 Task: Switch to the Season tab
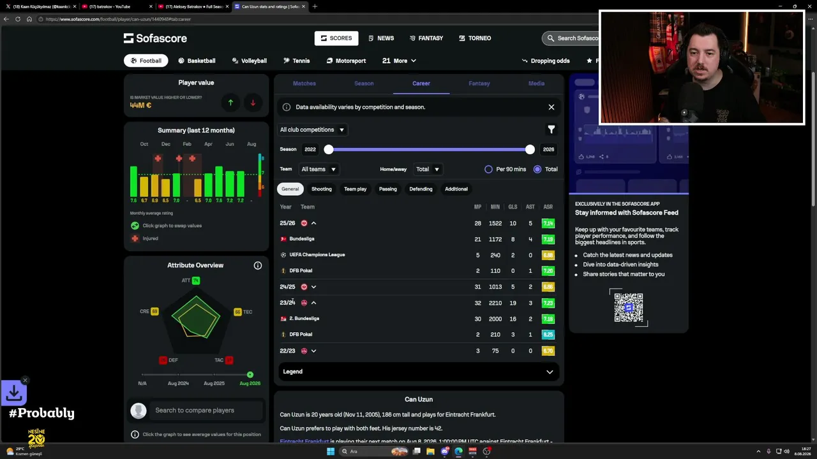click(364, 84)
